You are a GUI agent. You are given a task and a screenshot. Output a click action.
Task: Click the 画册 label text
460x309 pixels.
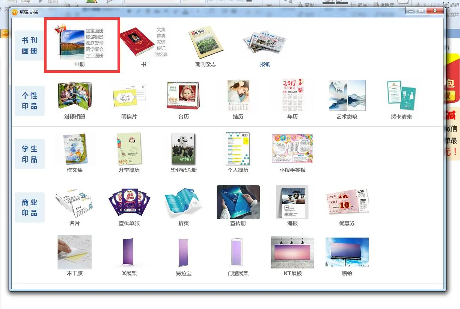(80, 64)
